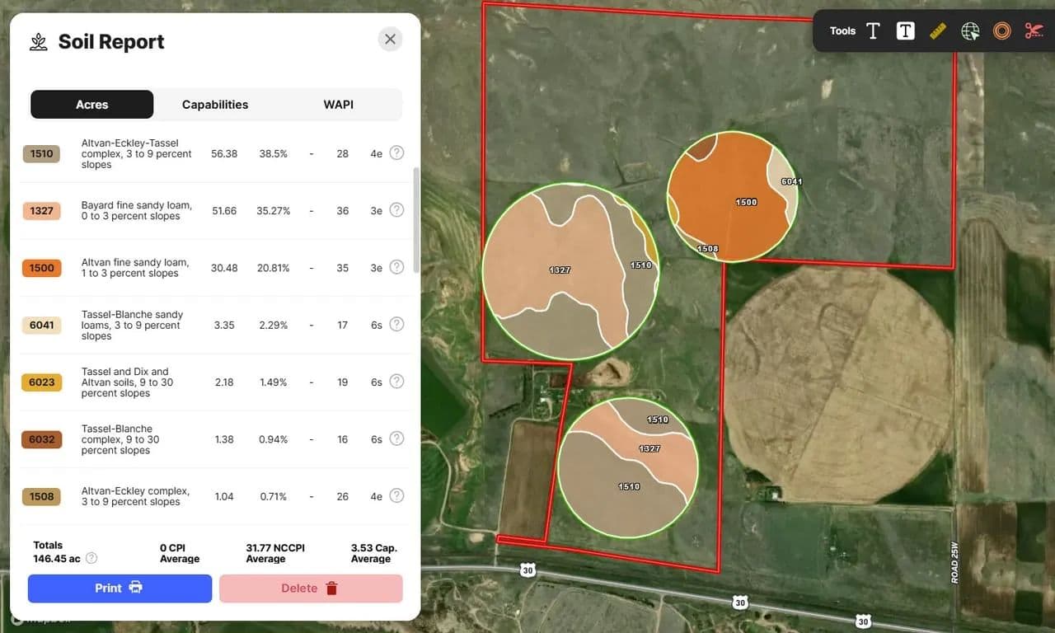Click the 6023 yellow soil swatch
The height and width of the screenshot is (633, 1055).
(41, 382)
